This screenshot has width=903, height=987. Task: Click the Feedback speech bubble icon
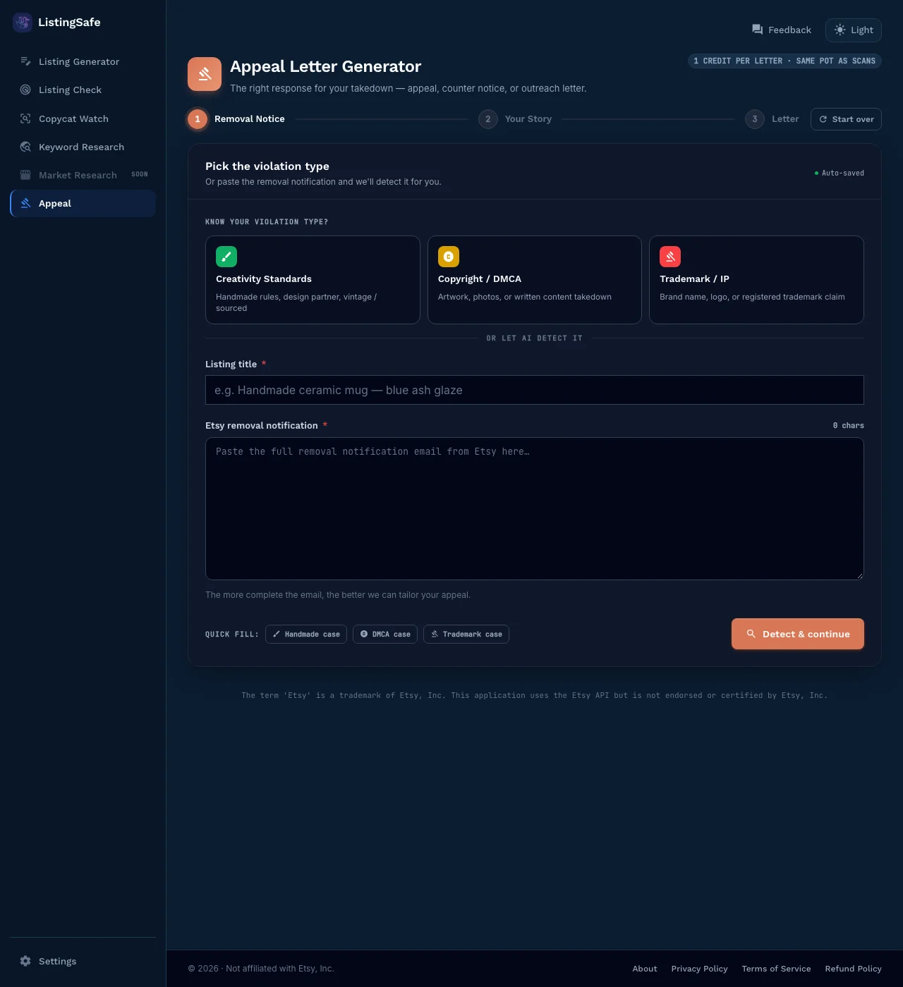(758, 30)
